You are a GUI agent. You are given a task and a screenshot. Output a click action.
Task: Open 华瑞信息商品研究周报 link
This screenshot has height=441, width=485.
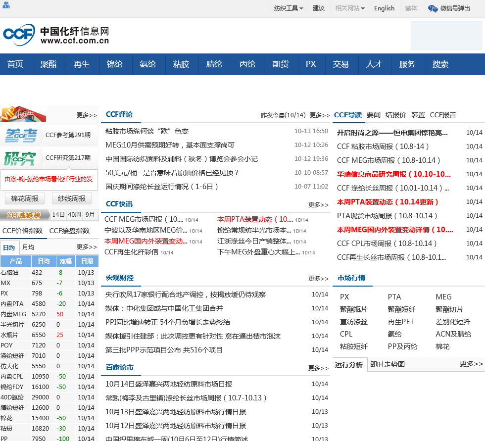click(394, 174)
